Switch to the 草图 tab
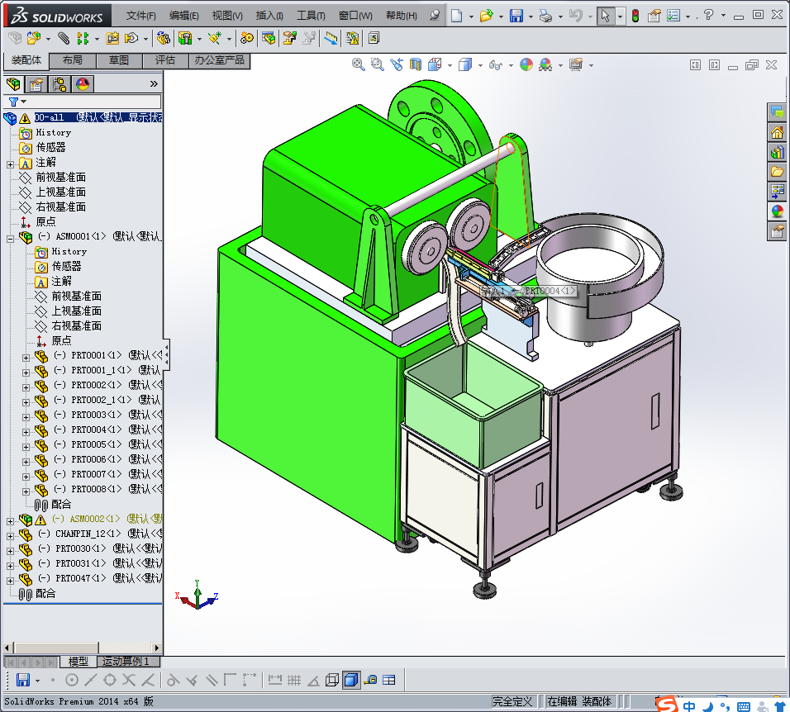The height and width of the screenshot is (712, 790). click(x=119, y=60)
